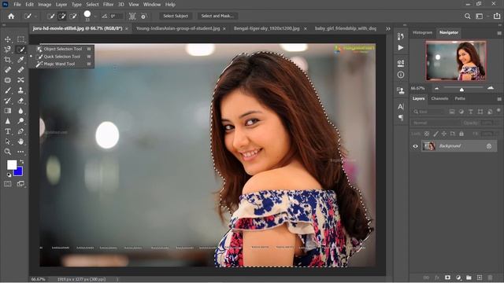Open the Info panel icon
The image size is (504, 283).
pos(401,75)
